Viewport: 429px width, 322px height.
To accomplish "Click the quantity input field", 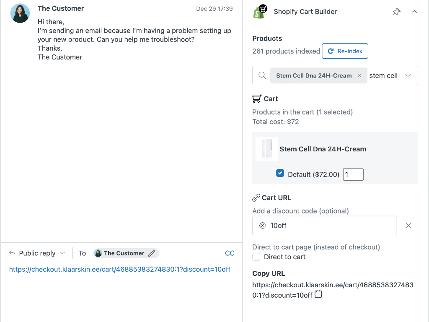I will point(353,174).
